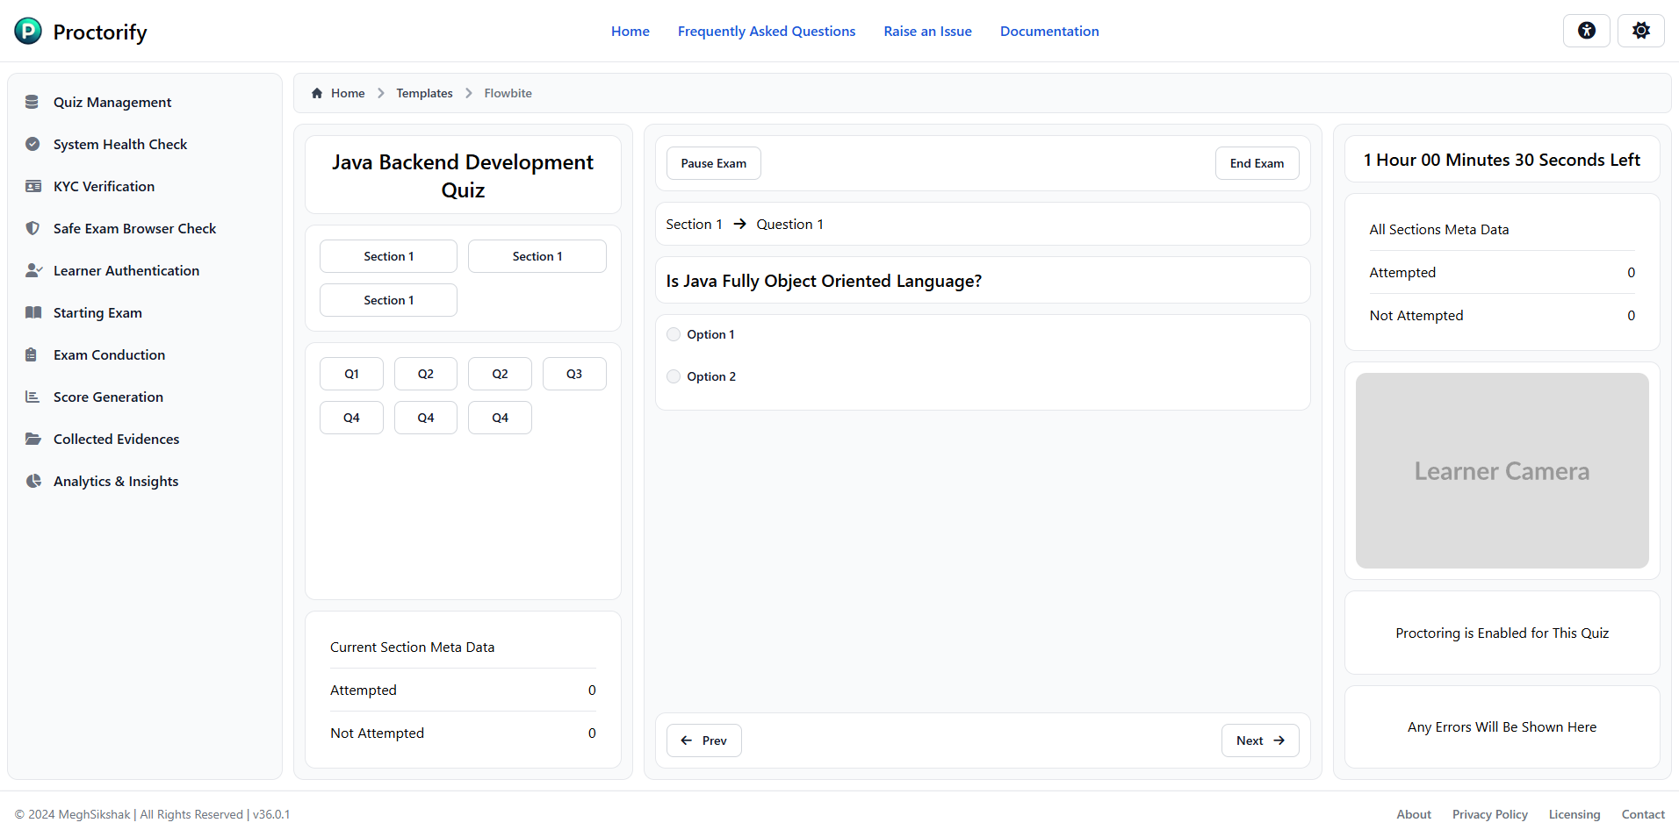1679x837 pixels.
Task: Click the Learner Camera preview area
Action: click(x=1502, y=471)
